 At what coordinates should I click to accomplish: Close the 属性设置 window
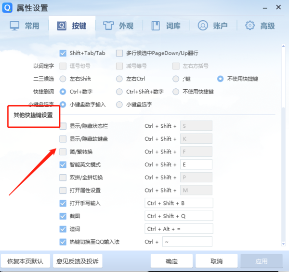(x=278, y=7)
